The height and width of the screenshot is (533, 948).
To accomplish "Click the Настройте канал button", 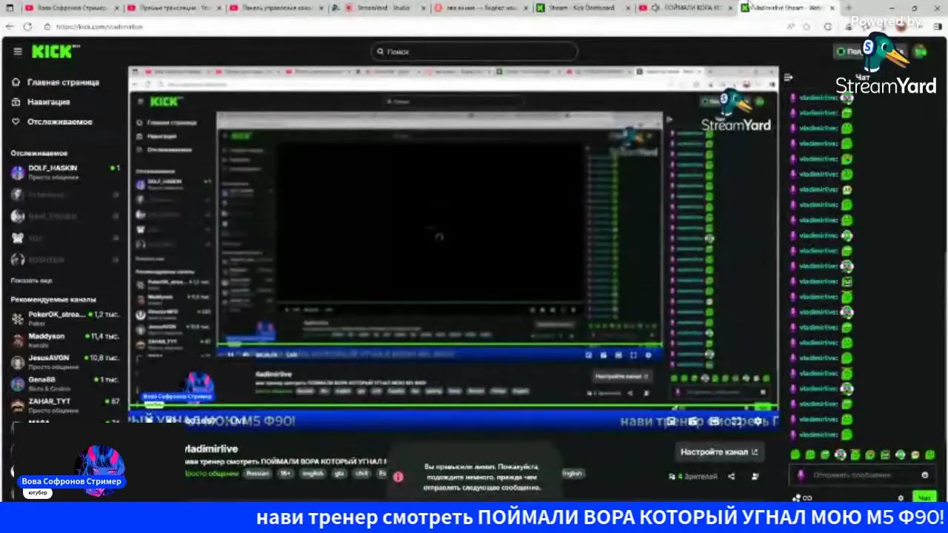I will tap(719, 452).
